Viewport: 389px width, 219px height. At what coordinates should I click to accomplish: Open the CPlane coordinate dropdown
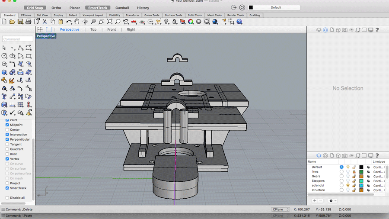coord(281,209)
